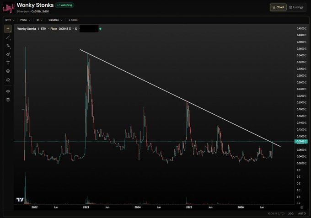This screenshot has height=218, width=311.
Task: Open the emoji sticker tool
Action: (x=8, y=71)
